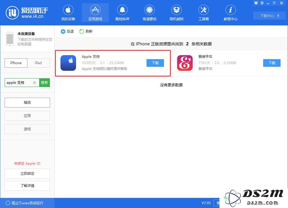Click the 未连接设备 label
288x208 pixels.
click(26, 34)
